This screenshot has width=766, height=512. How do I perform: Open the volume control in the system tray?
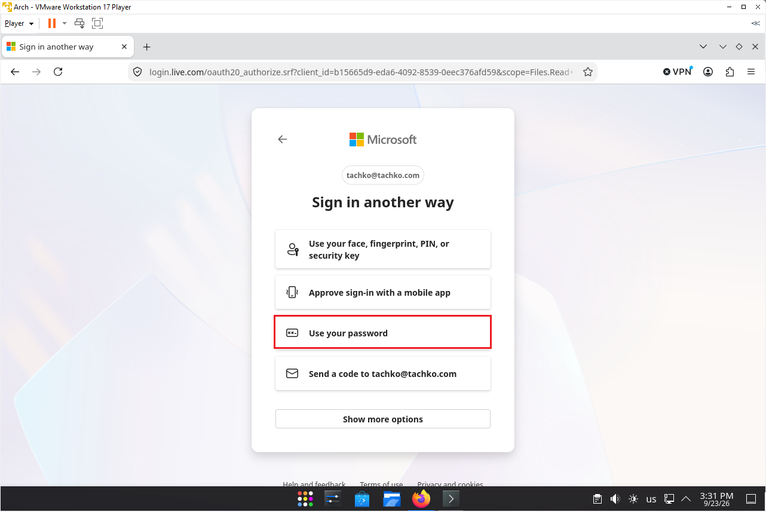point(615,499)
